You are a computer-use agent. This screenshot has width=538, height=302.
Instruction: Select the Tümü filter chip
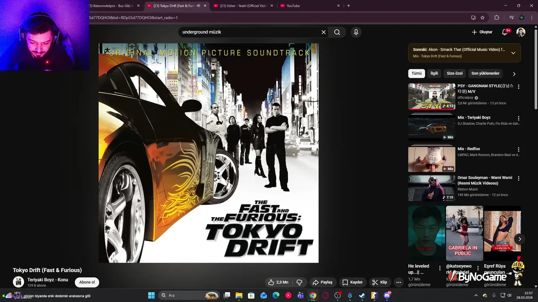pos(417,73)
